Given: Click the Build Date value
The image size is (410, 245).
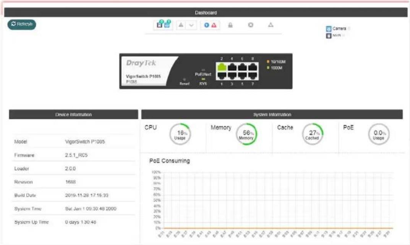Looking at the screenshot, I should [x=87, y=195].
